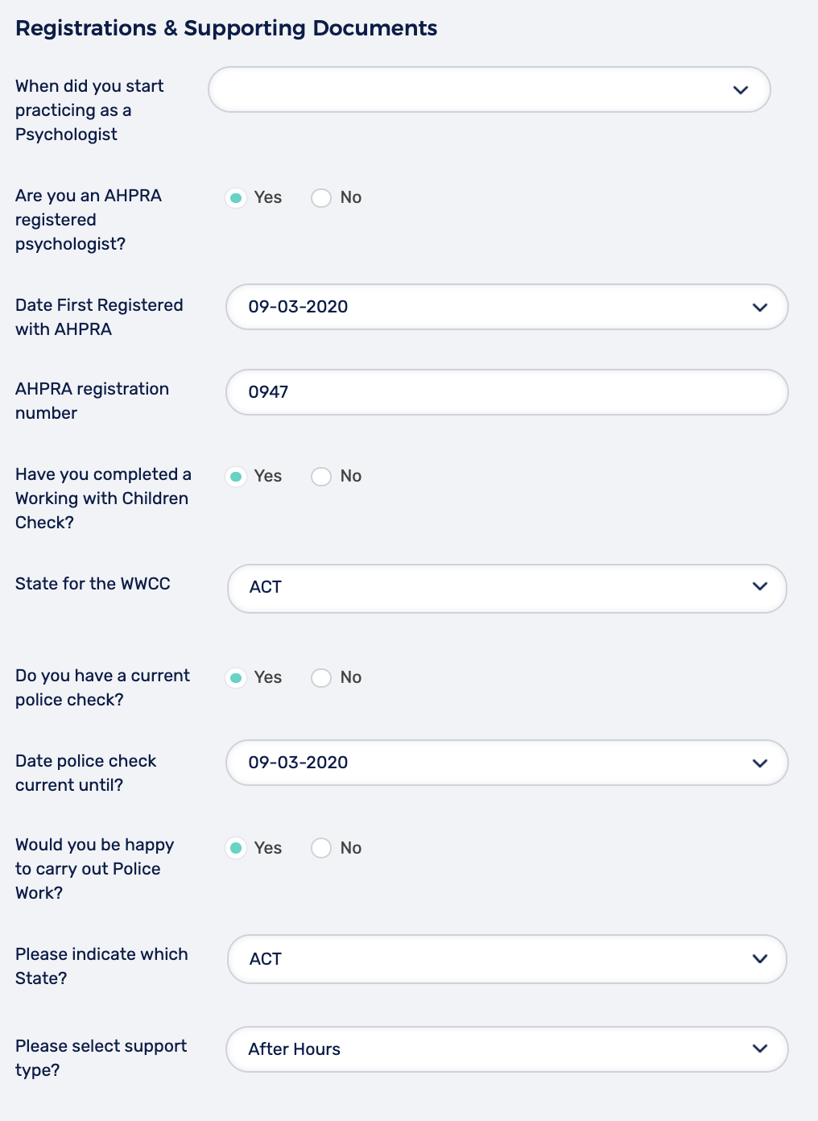Click chevron on AHPRA first registered date
Screen dimensions: 818x1121
click(759, 307)
